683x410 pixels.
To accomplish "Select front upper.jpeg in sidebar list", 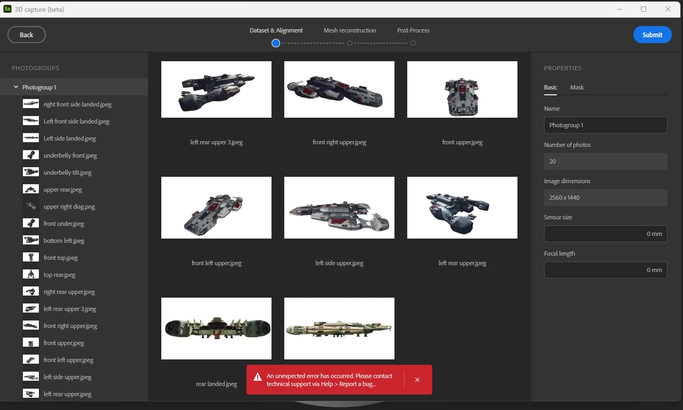I will tap(74, 343).
